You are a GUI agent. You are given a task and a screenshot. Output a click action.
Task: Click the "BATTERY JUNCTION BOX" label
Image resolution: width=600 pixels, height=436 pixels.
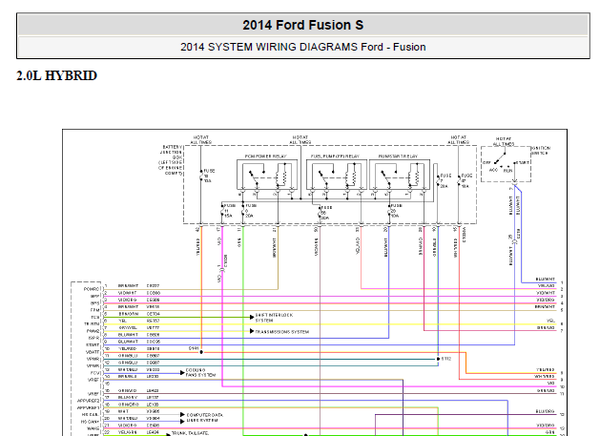coord(171,152)
